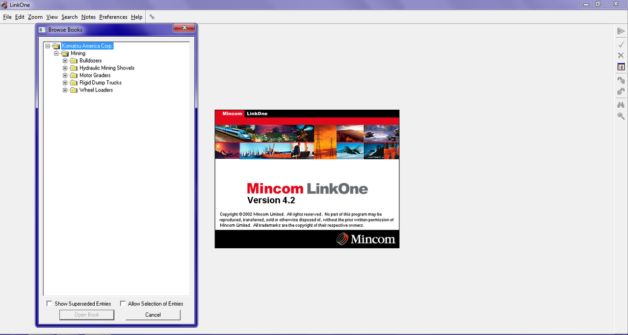Viewport: 628px width, 335px height.
Task: Select the Bulldozers entry
Action: click(x=91, y=61)
